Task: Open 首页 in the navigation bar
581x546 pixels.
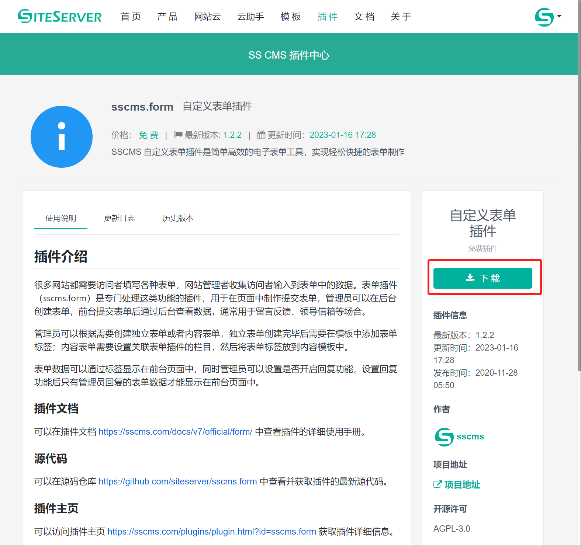Action: 131,17
